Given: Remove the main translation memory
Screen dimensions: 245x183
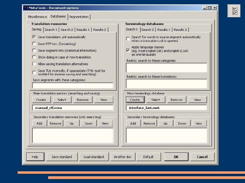Looking at the screenshot, I should click(83, 100).
